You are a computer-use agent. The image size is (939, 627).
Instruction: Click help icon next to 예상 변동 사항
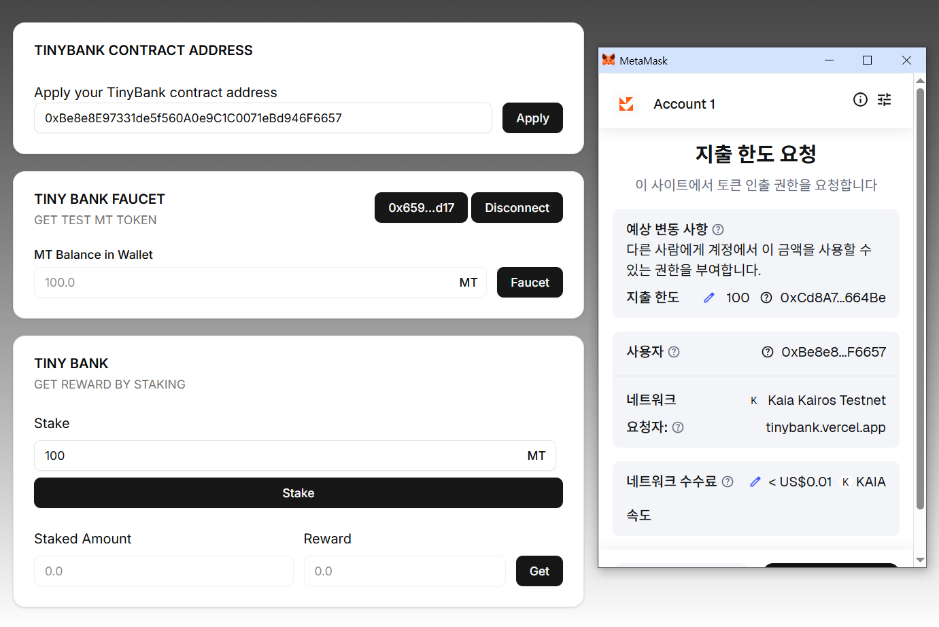[x=718, y=230]
